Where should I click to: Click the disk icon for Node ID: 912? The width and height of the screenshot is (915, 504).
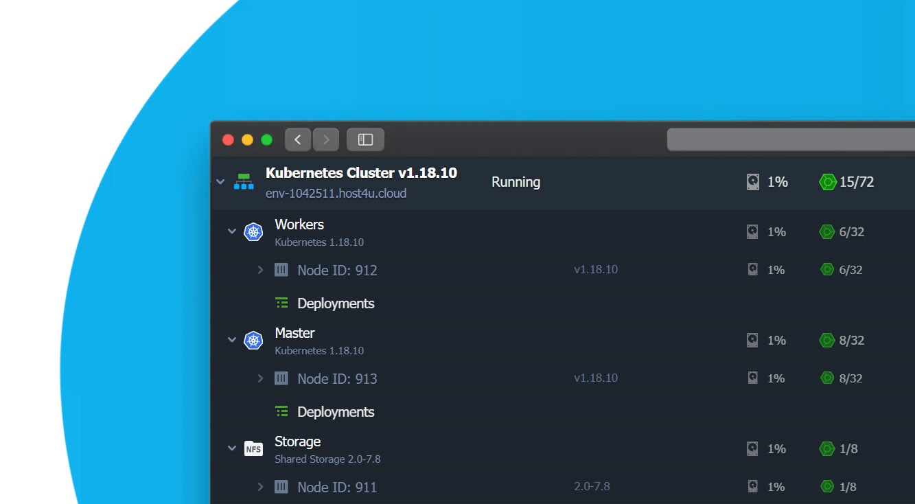(753, 270)
